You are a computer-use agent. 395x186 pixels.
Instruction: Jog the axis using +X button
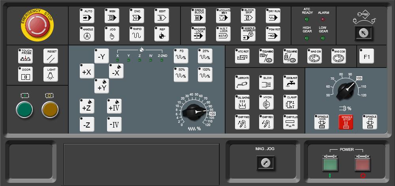tap(87, 71)
